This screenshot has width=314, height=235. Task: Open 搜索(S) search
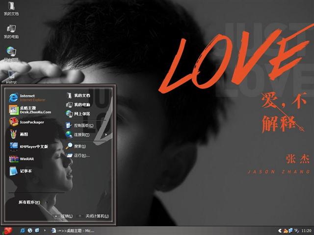(x=76, y=146)
